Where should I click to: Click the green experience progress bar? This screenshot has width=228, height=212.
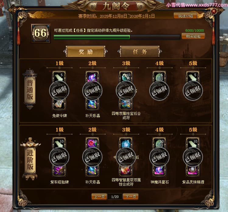click(x=117, y=37)
